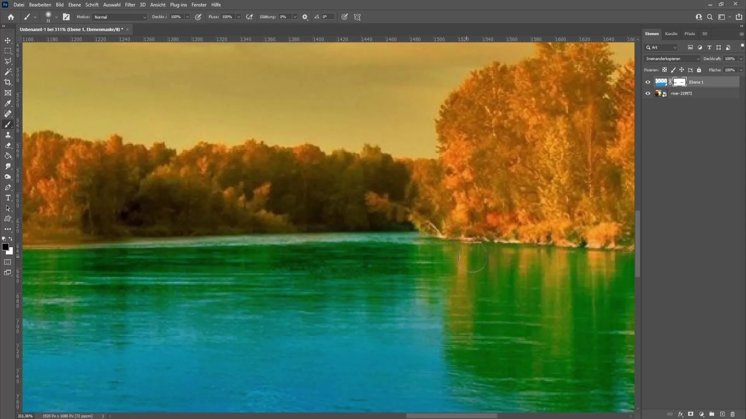Open Ineinanderkopieren layer blend dropdown
Image resolution: width=746 pixels, height=419 pixels.
click(x=672, y=59)
